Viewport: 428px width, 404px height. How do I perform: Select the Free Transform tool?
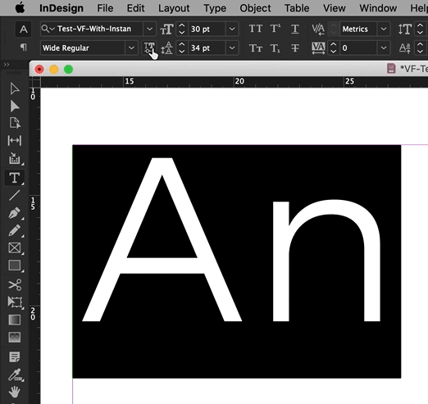tap(14, 302)
